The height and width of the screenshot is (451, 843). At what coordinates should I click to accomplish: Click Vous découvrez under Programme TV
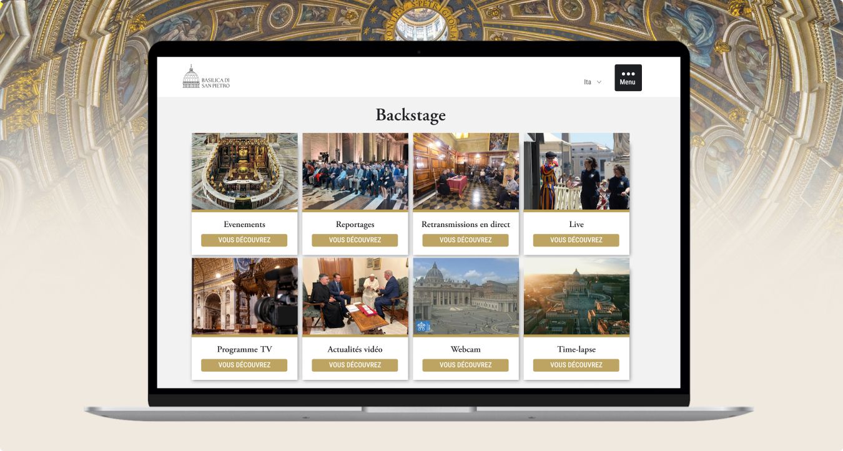(x=244, y=365)
